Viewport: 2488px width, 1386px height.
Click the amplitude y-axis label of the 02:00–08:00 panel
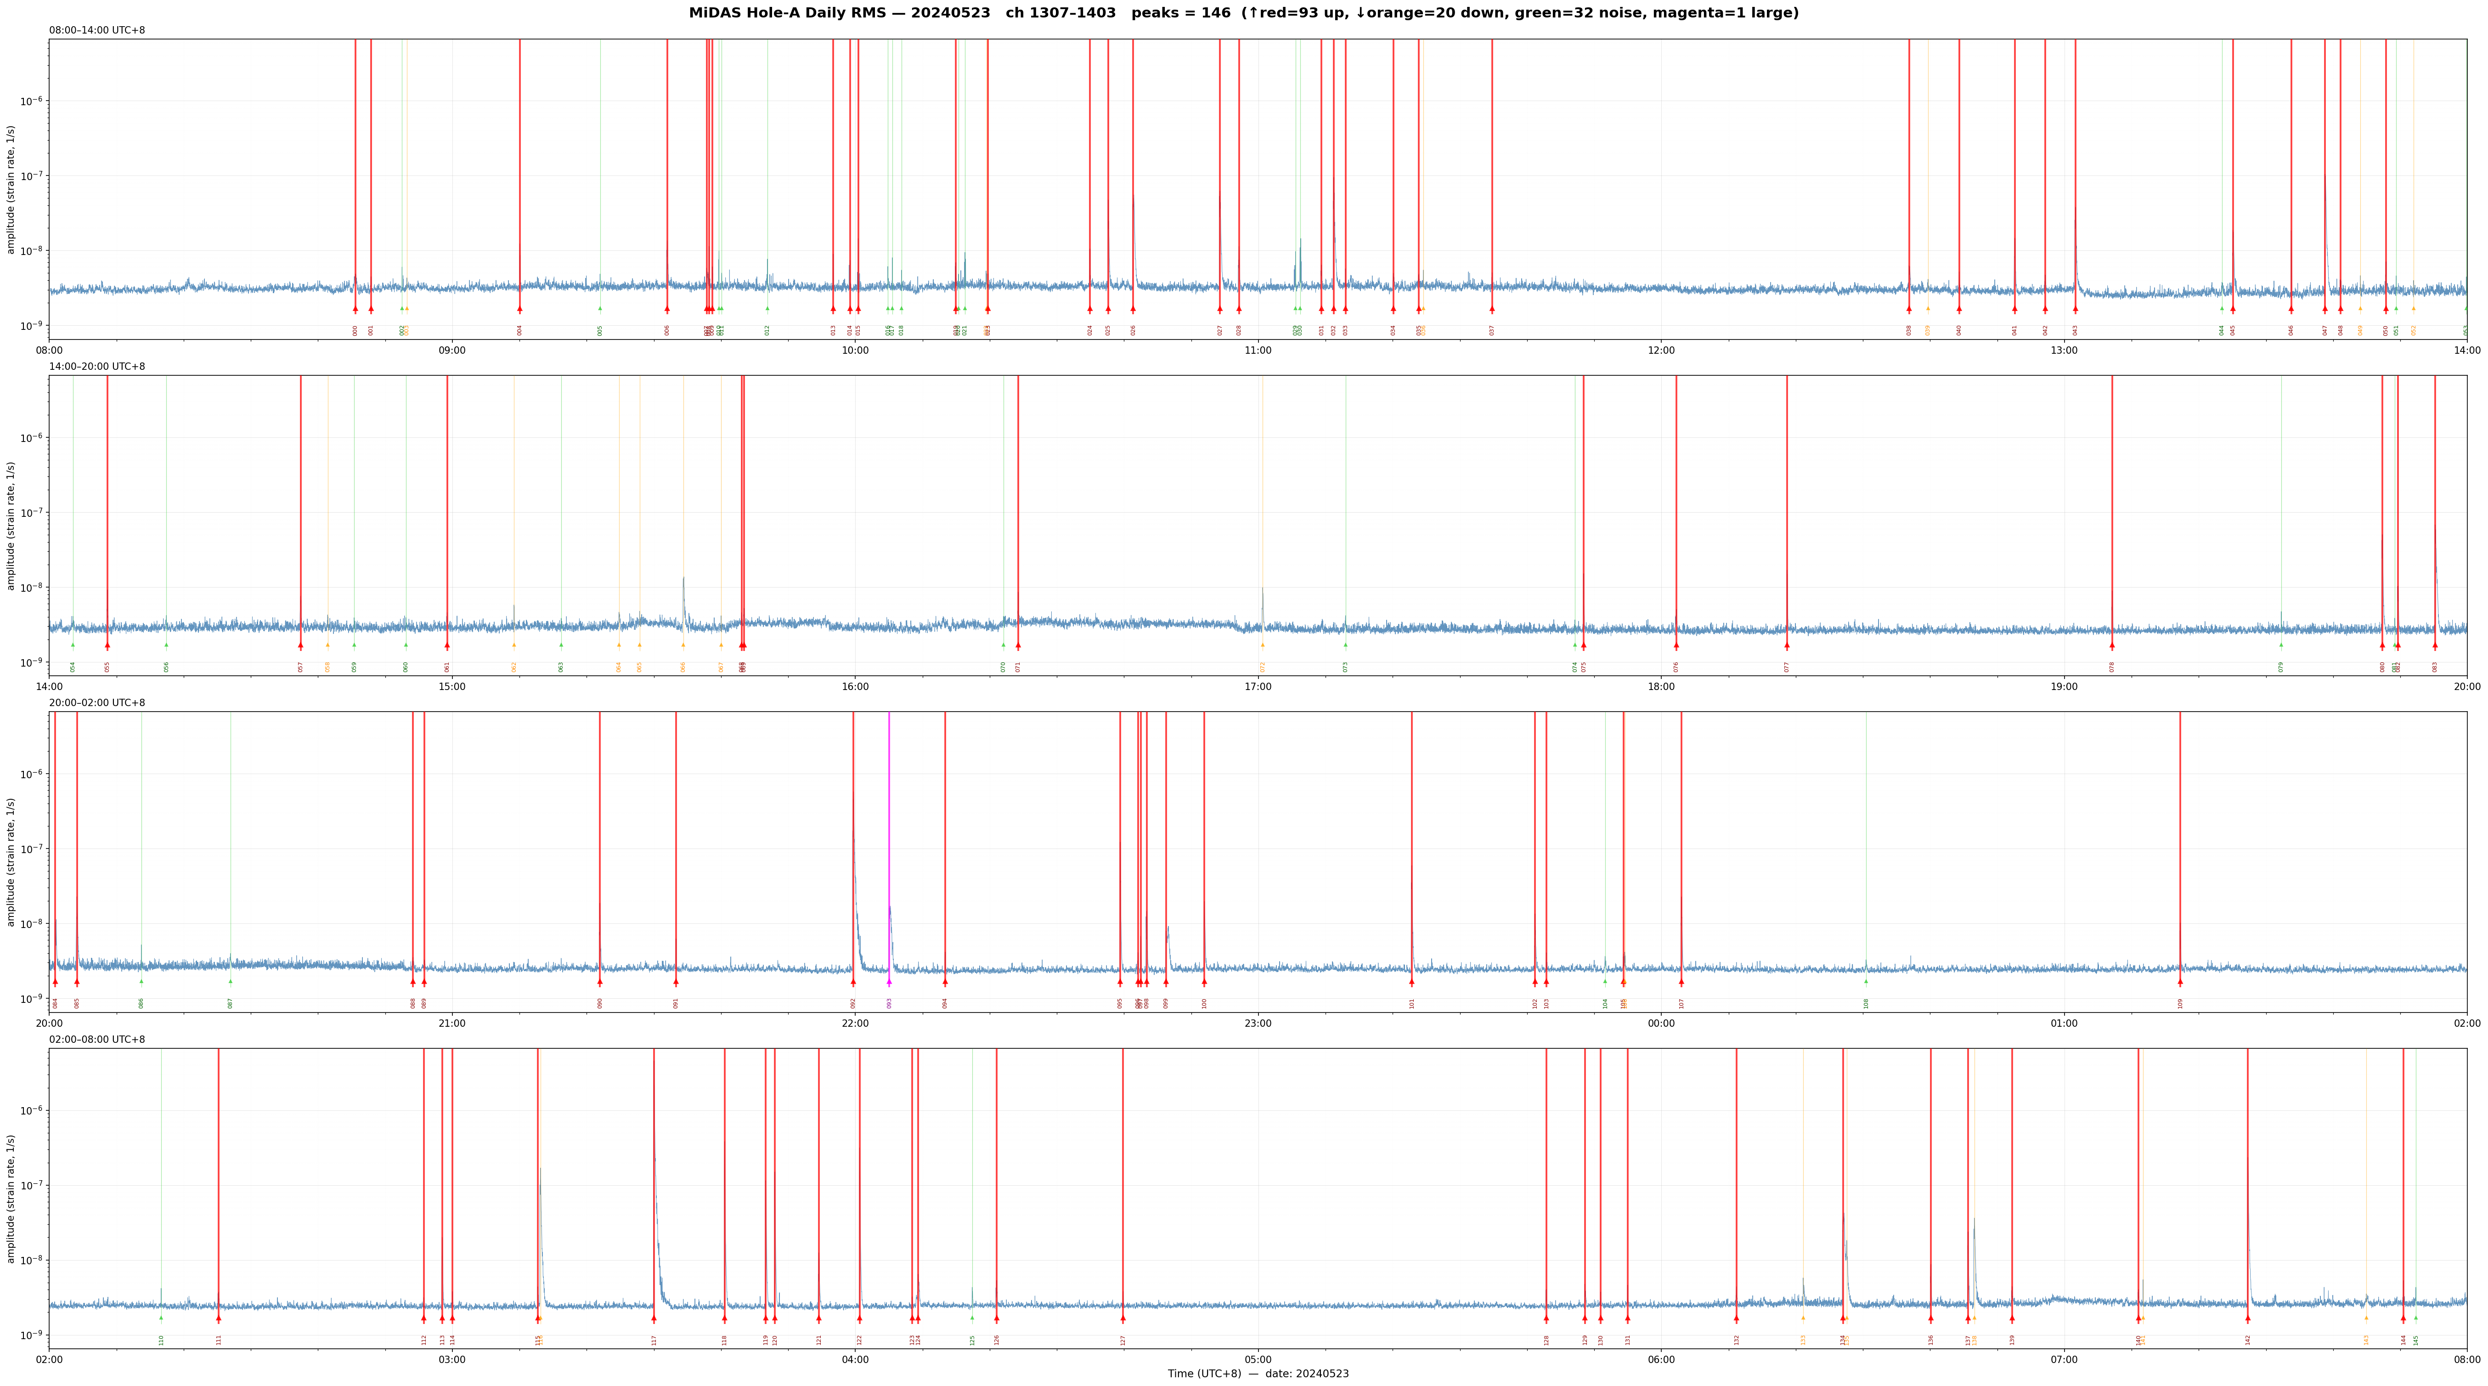11,1199
